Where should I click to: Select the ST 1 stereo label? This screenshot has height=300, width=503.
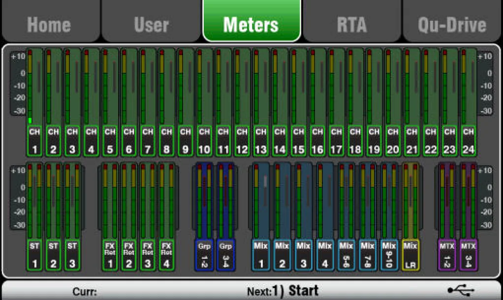[x=34, y=255]
